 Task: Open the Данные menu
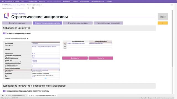point(75,1)
